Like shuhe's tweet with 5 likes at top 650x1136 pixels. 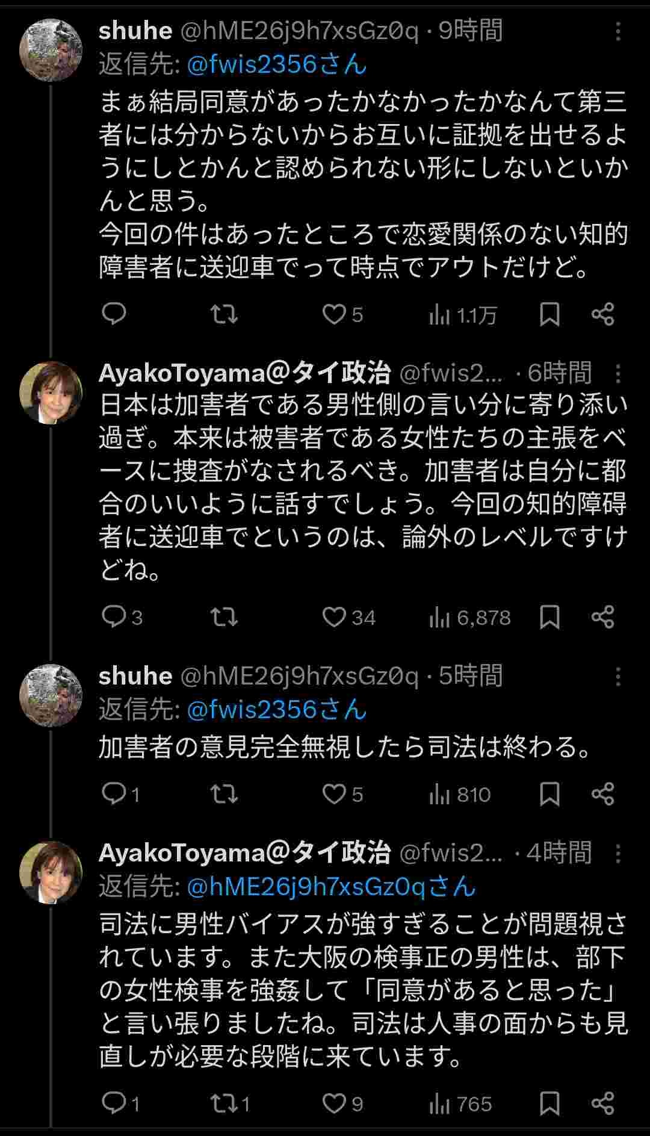pyautogui.click(x=334, y=314)
